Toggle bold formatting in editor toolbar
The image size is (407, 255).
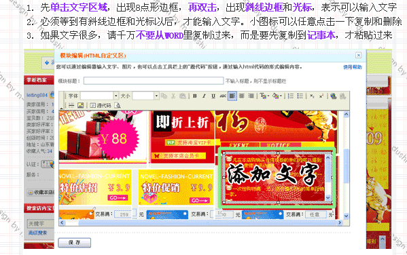(195, 96)
